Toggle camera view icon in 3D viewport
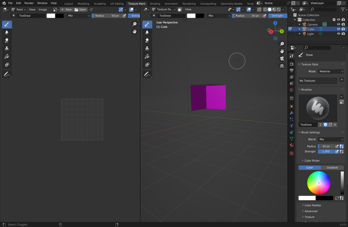The height and width of the screenshot is (227, 348). (282, 58)
